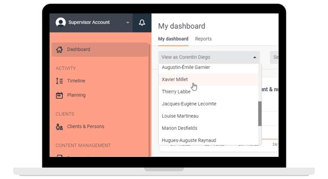Click the Clients & Persons icon

59,127
